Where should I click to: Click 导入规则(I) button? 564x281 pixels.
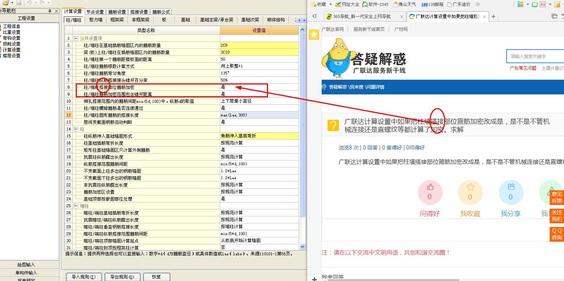point(83,277)
